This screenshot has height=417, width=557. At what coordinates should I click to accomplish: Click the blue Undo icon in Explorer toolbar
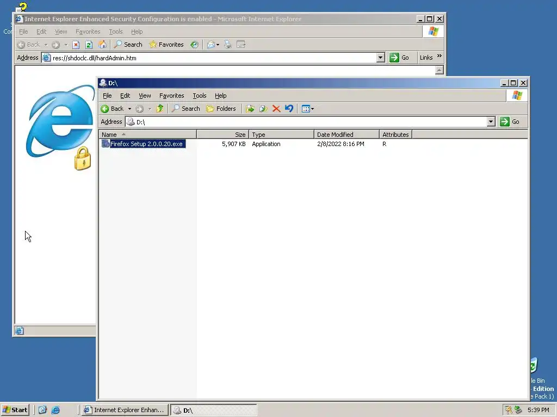(289, 109)
